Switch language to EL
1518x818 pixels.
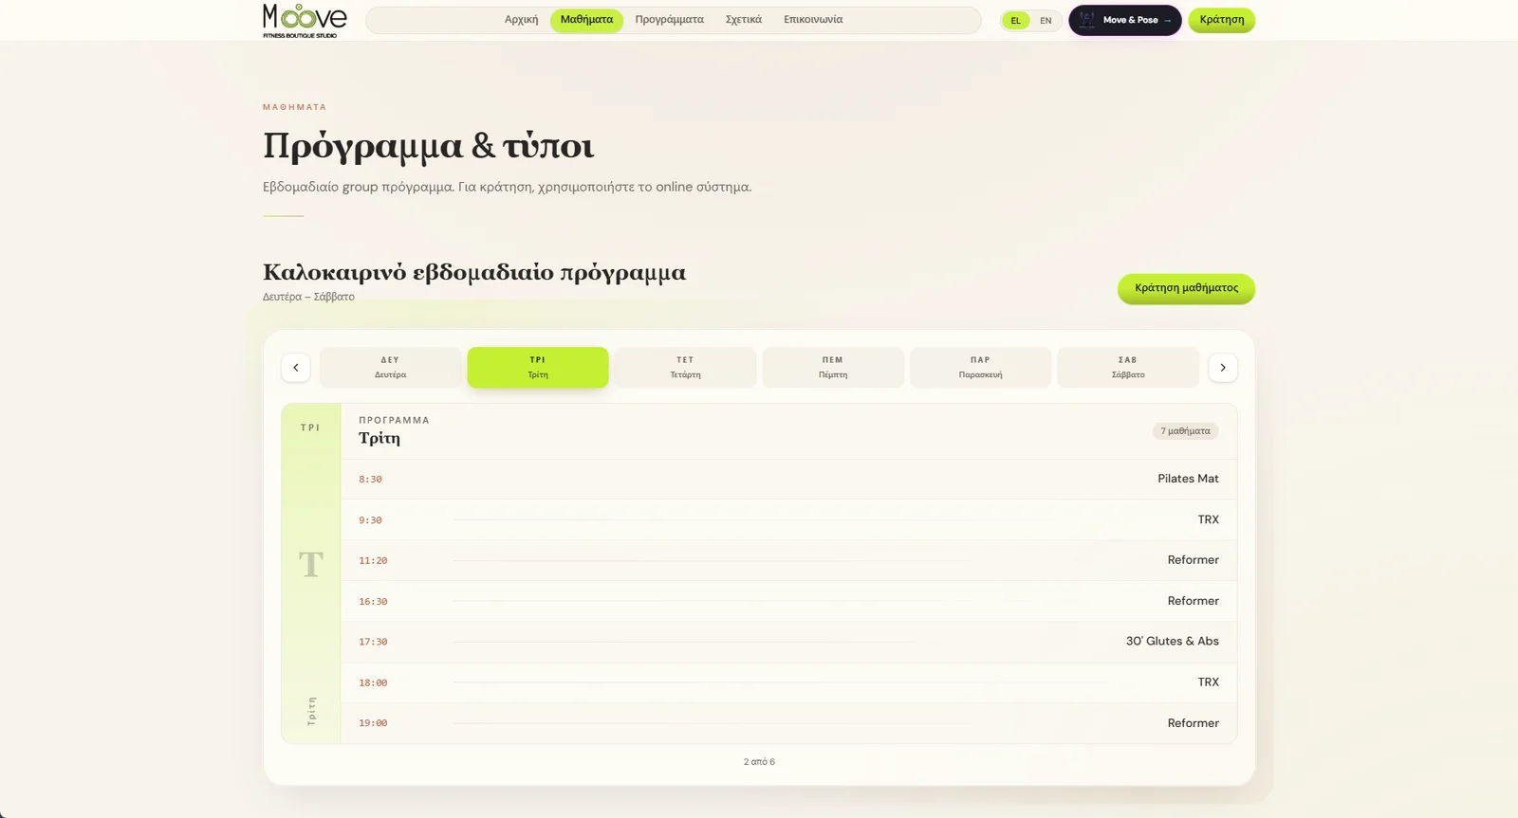(x=1015, y=20)
